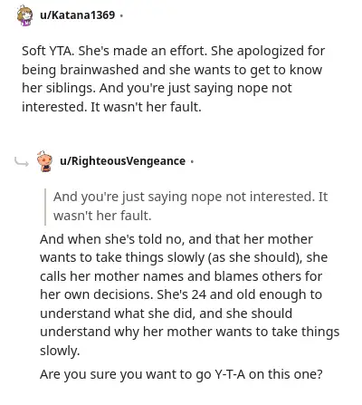Open the u/Katana1369 avatar icon
This screenshot has width=362, height=405.
[24, 15]
